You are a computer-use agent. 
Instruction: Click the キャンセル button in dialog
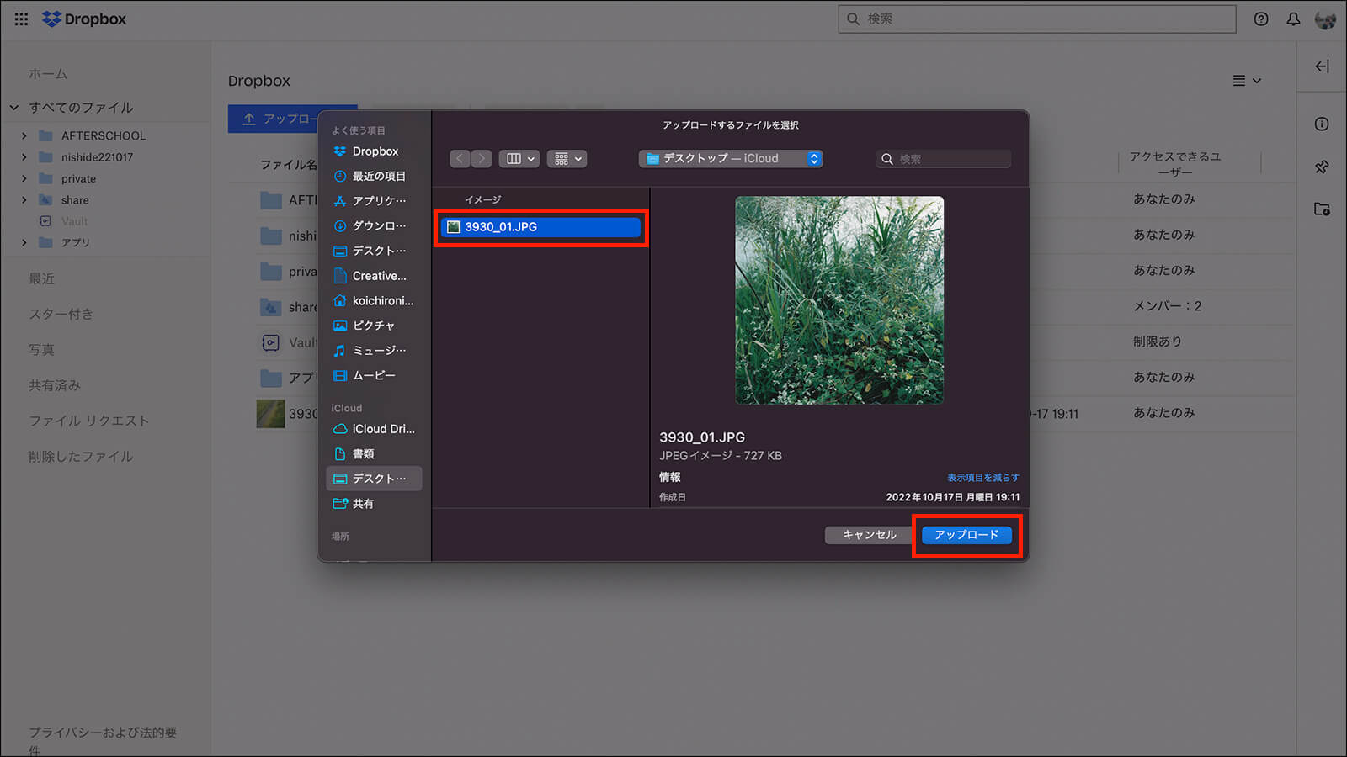[x=870, y=535]
